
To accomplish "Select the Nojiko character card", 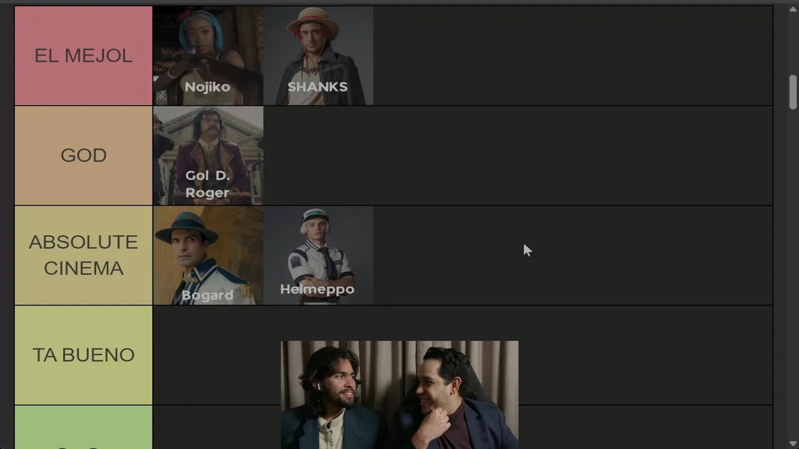I will point(208,56).
